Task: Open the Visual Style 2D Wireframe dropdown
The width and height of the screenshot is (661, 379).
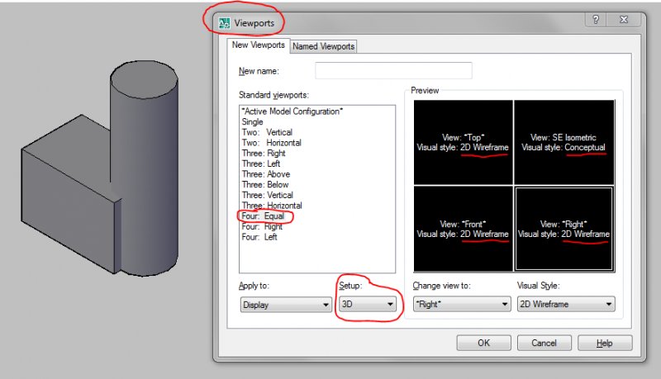Action: tap(566, 304)
